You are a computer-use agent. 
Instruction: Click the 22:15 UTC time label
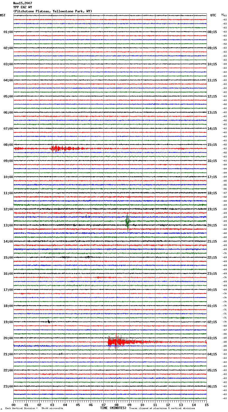(x=212, y=258)
